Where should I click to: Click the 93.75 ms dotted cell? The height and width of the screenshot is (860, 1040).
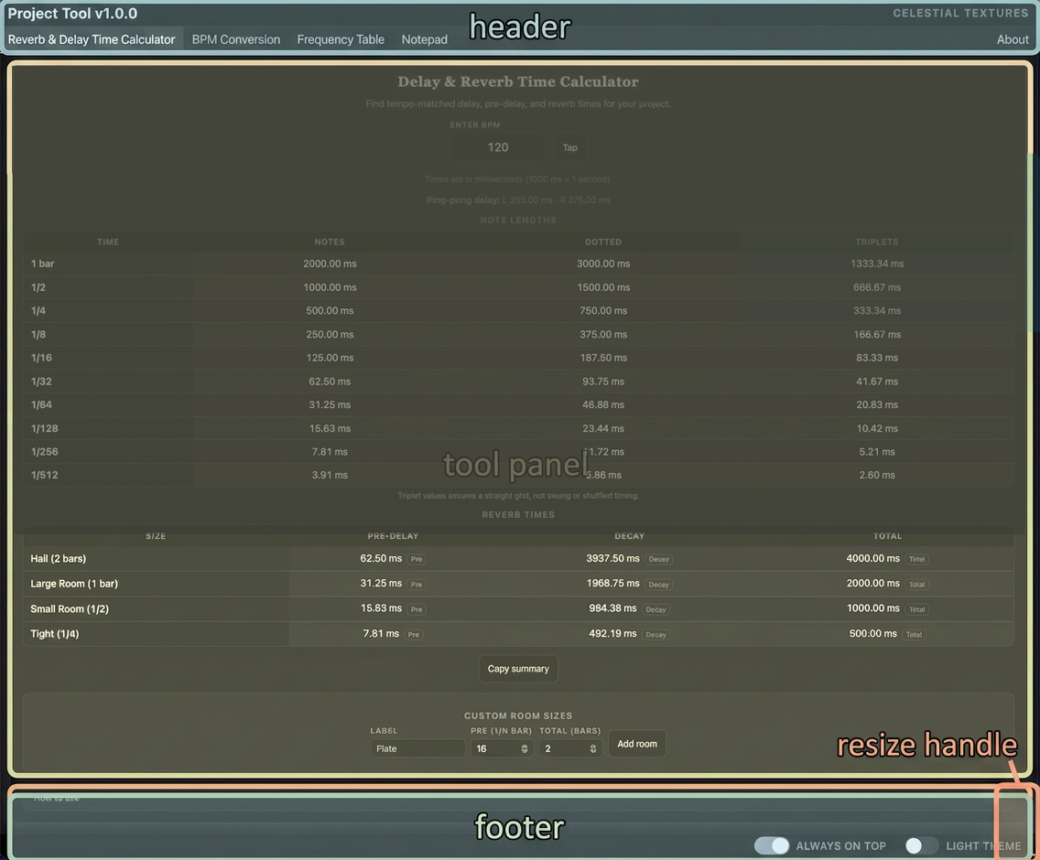click(603, 382)
